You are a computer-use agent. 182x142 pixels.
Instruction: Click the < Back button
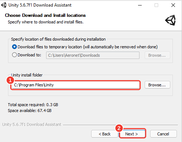click(104, 134)
